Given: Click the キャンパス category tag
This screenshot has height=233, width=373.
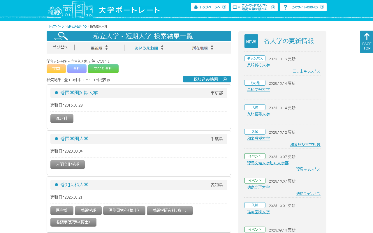Looking at the screenshot, I should click(255, 58).
